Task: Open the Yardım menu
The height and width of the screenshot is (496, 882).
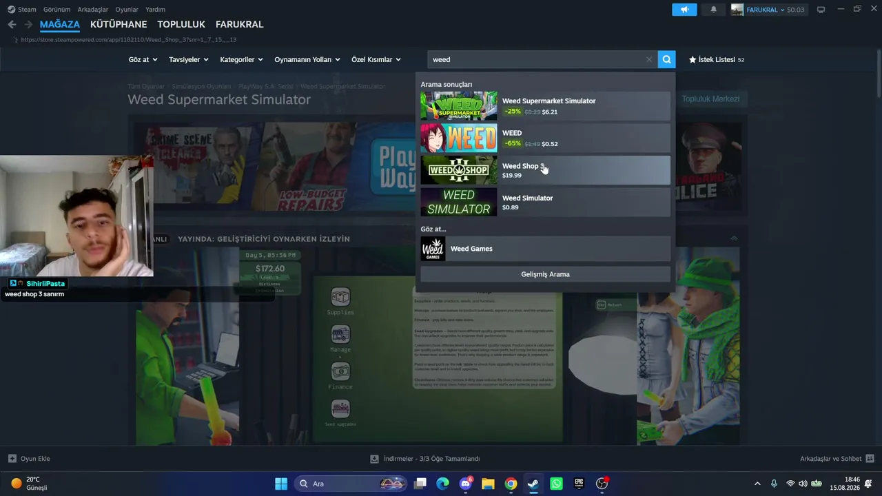Action: coord(155,10)
